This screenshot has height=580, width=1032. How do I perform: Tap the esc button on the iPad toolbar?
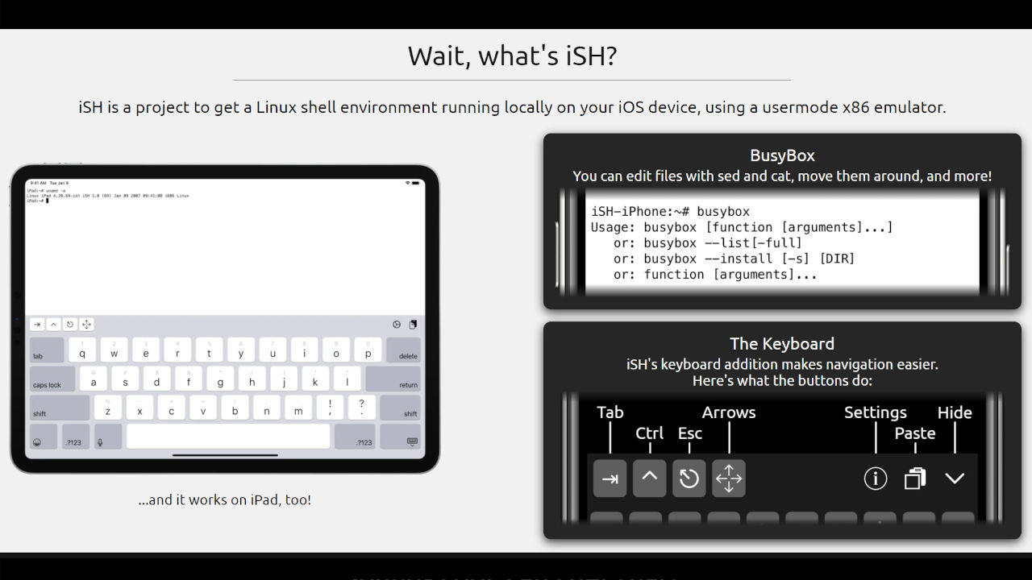coord(70,325)
